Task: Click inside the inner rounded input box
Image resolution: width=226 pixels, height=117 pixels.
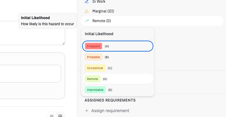Action: coord(30,74)
